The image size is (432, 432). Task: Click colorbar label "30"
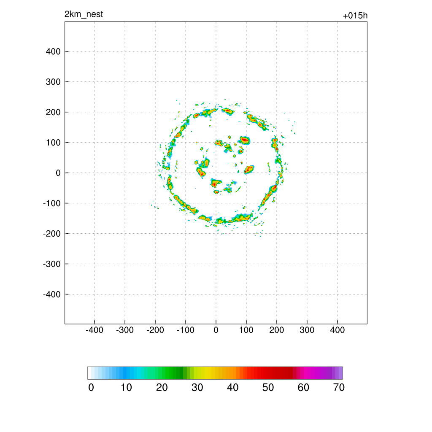pos(197,388)
